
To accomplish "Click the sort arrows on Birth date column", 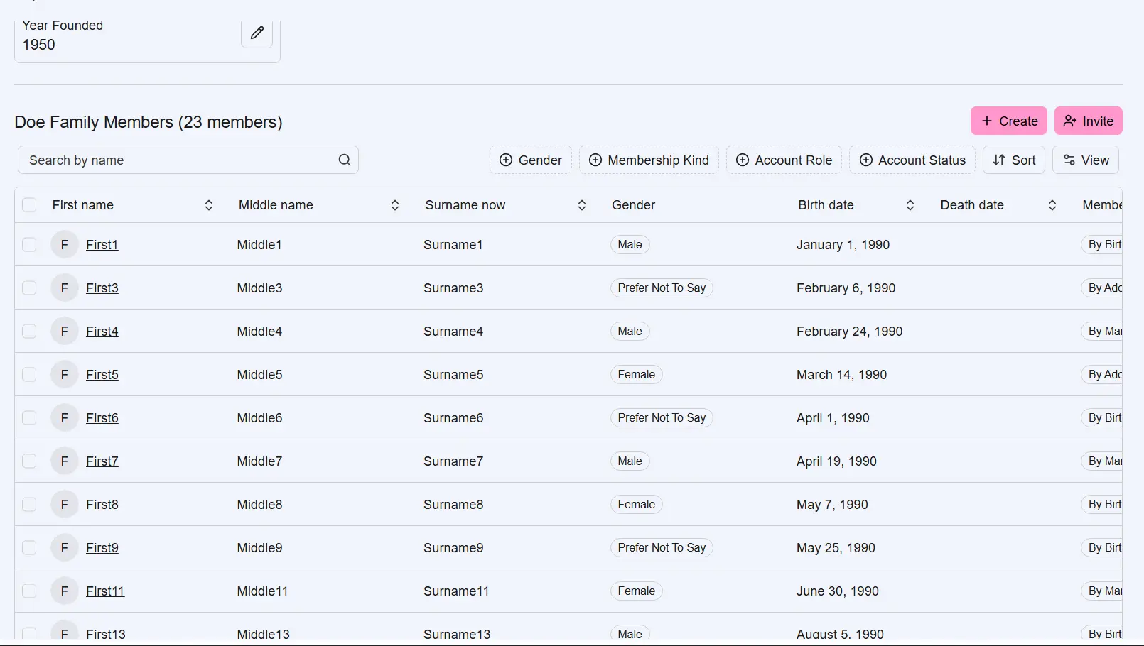I will pos(910,205).
